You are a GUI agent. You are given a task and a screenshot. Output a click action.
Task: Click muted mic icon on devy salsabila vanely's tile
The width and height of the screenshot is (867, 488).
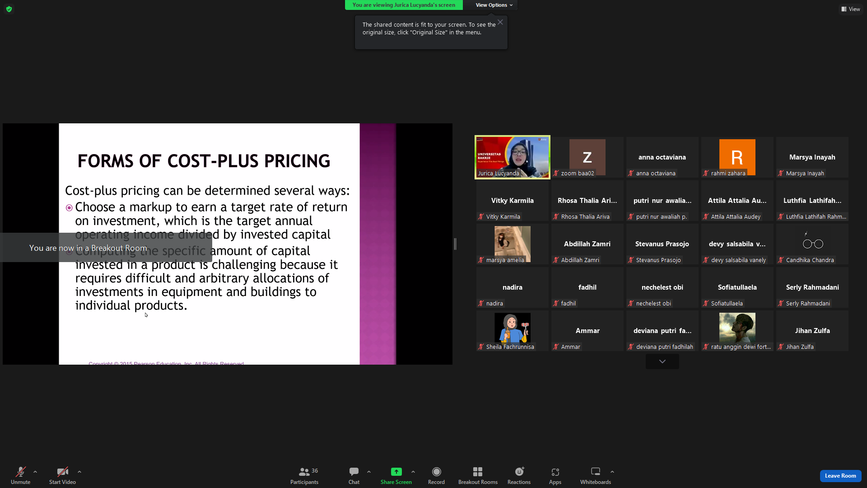[x=706, y=260]
